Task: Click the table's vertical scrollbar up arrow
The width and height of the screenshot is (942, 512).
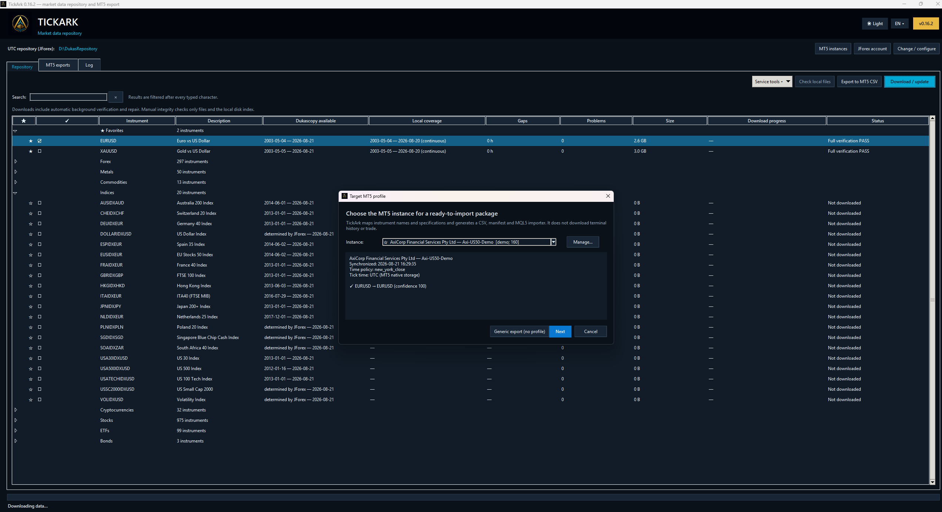Action: pyautogui.click(x=932, y=118)
